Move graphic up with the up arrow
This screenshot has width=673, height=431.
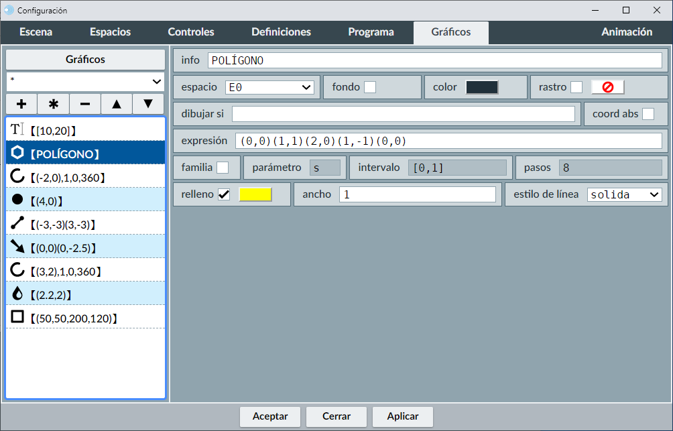click(x=117, y=104)
